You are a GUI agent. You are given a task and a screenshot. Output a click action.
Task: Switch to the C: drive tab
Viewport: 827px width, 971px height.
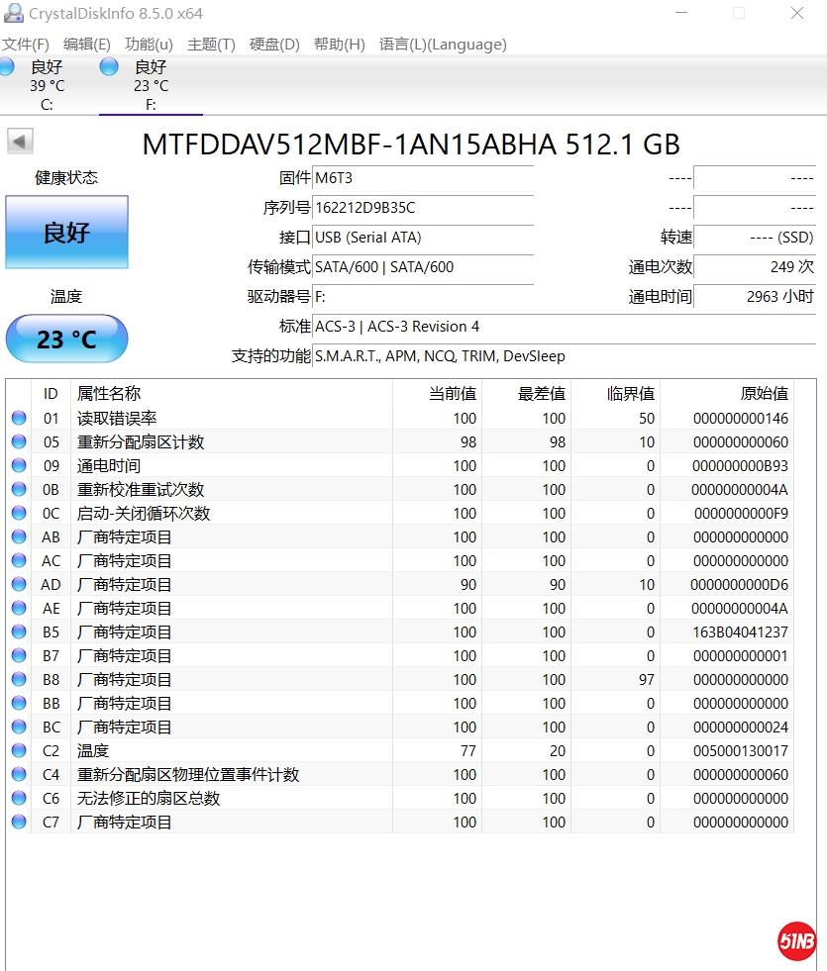(46, 85)
